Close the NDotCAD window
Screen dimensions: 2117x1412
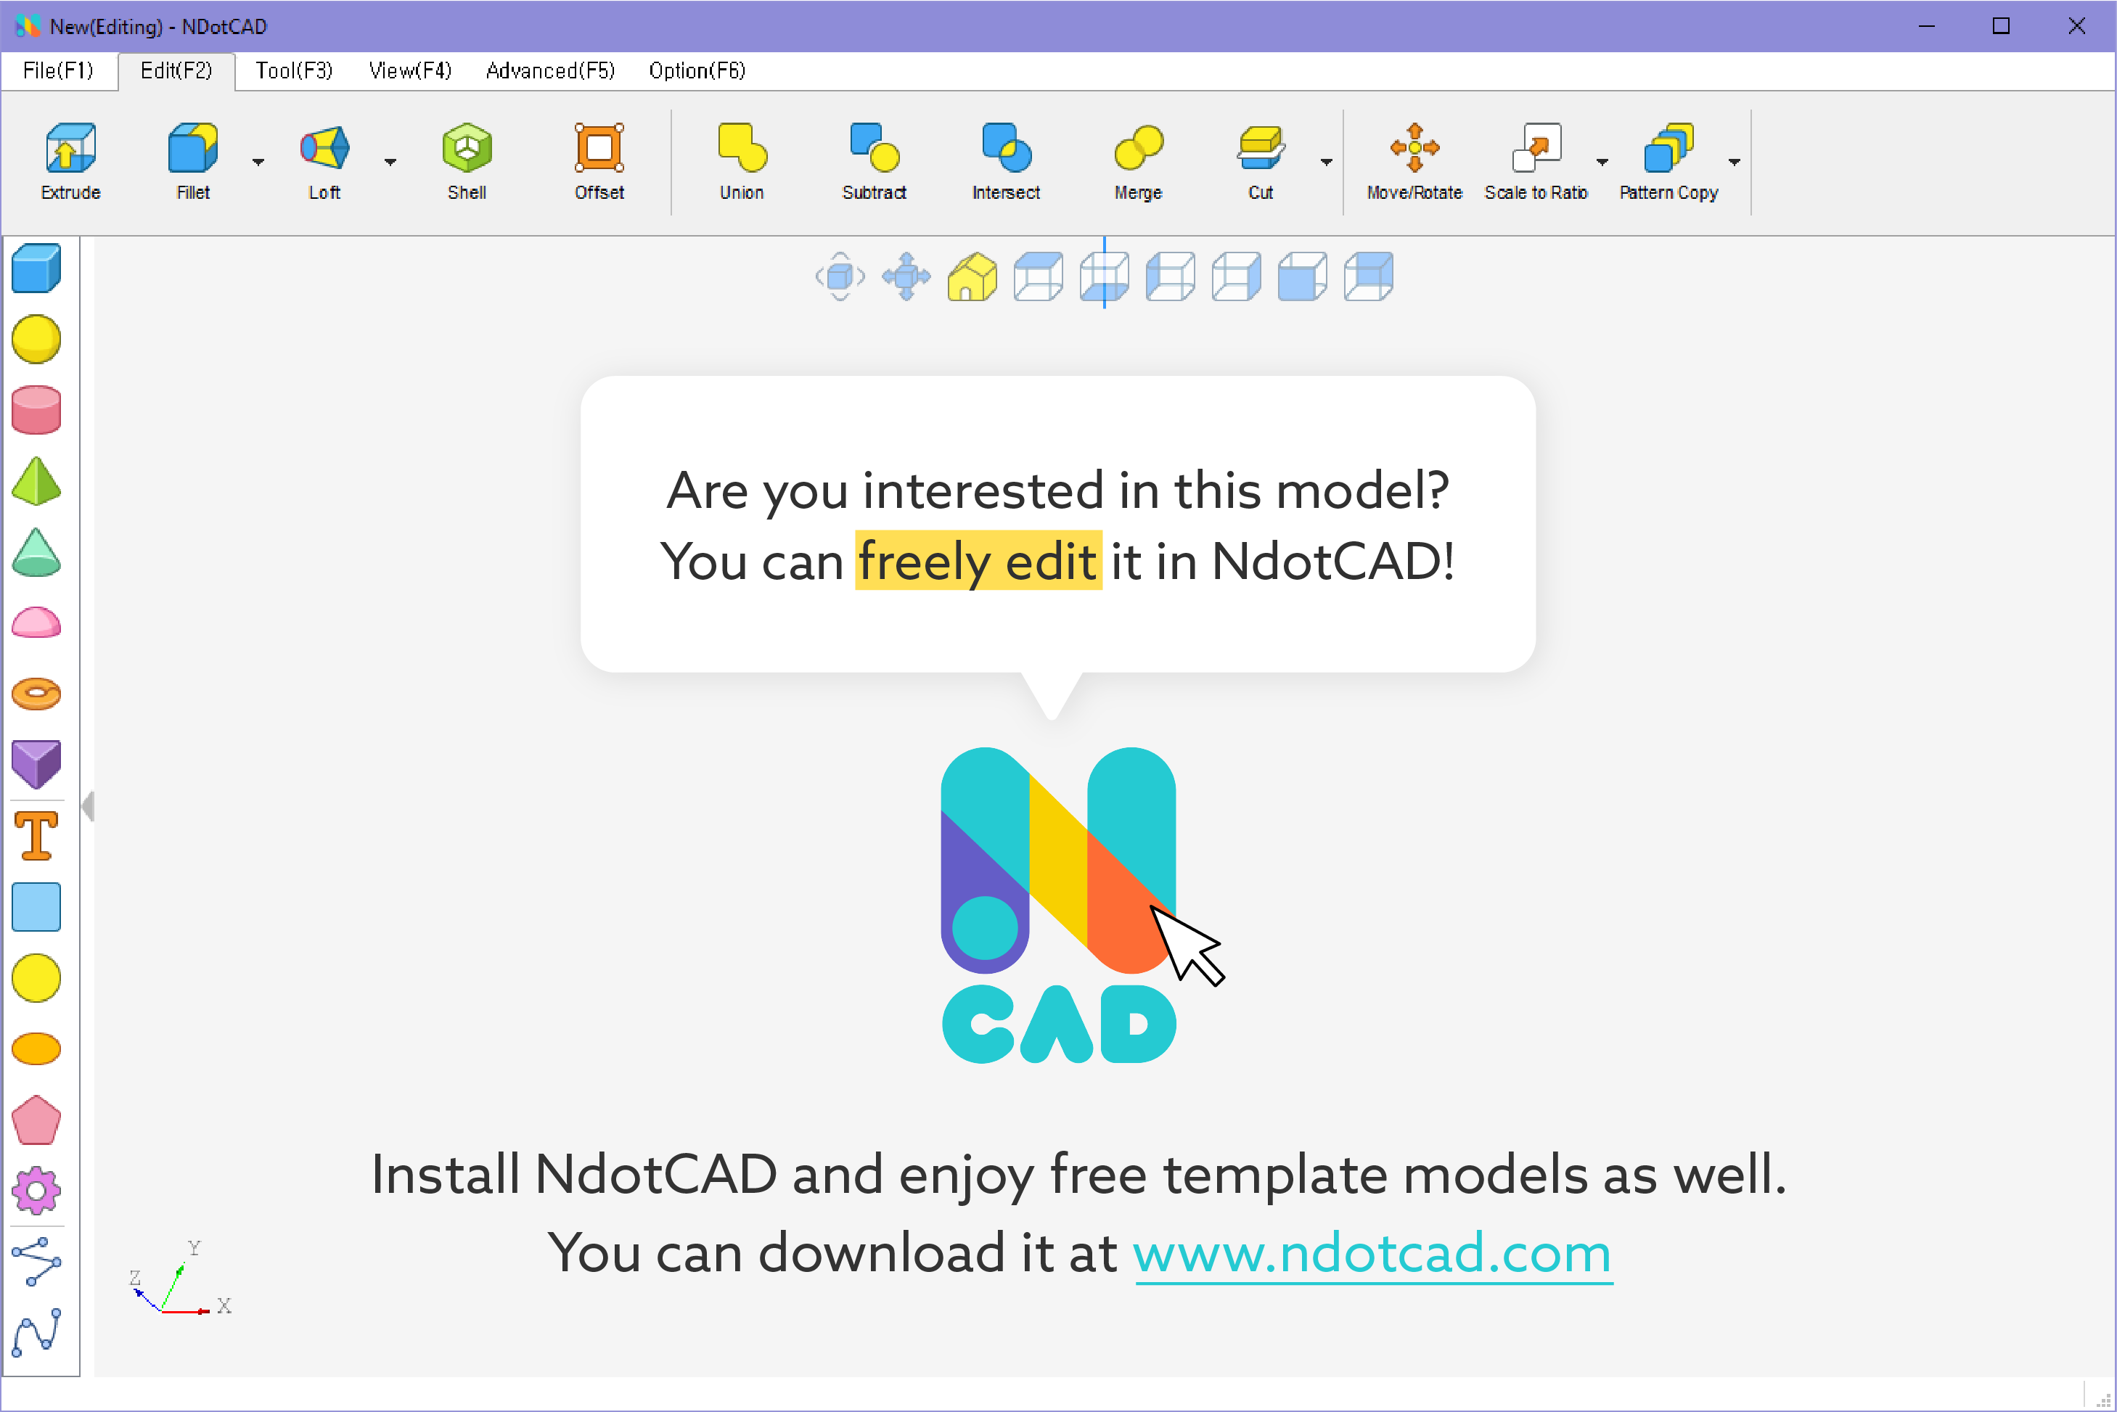(2076, 26)
